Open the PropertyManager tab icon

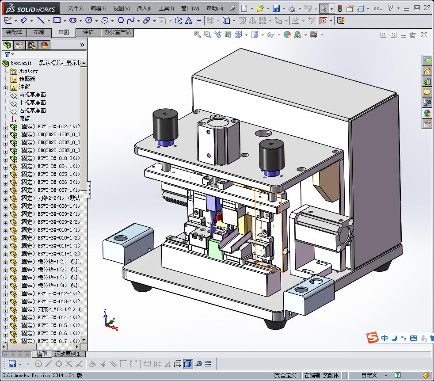(19, 45)
